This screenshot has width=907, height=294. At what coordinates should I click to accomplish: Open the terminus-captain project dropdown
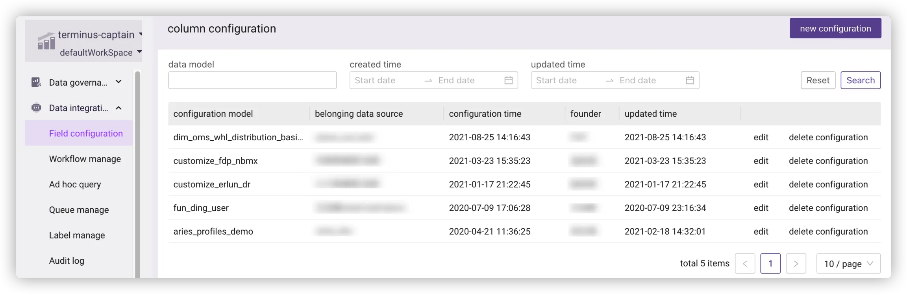coord(140,35)
